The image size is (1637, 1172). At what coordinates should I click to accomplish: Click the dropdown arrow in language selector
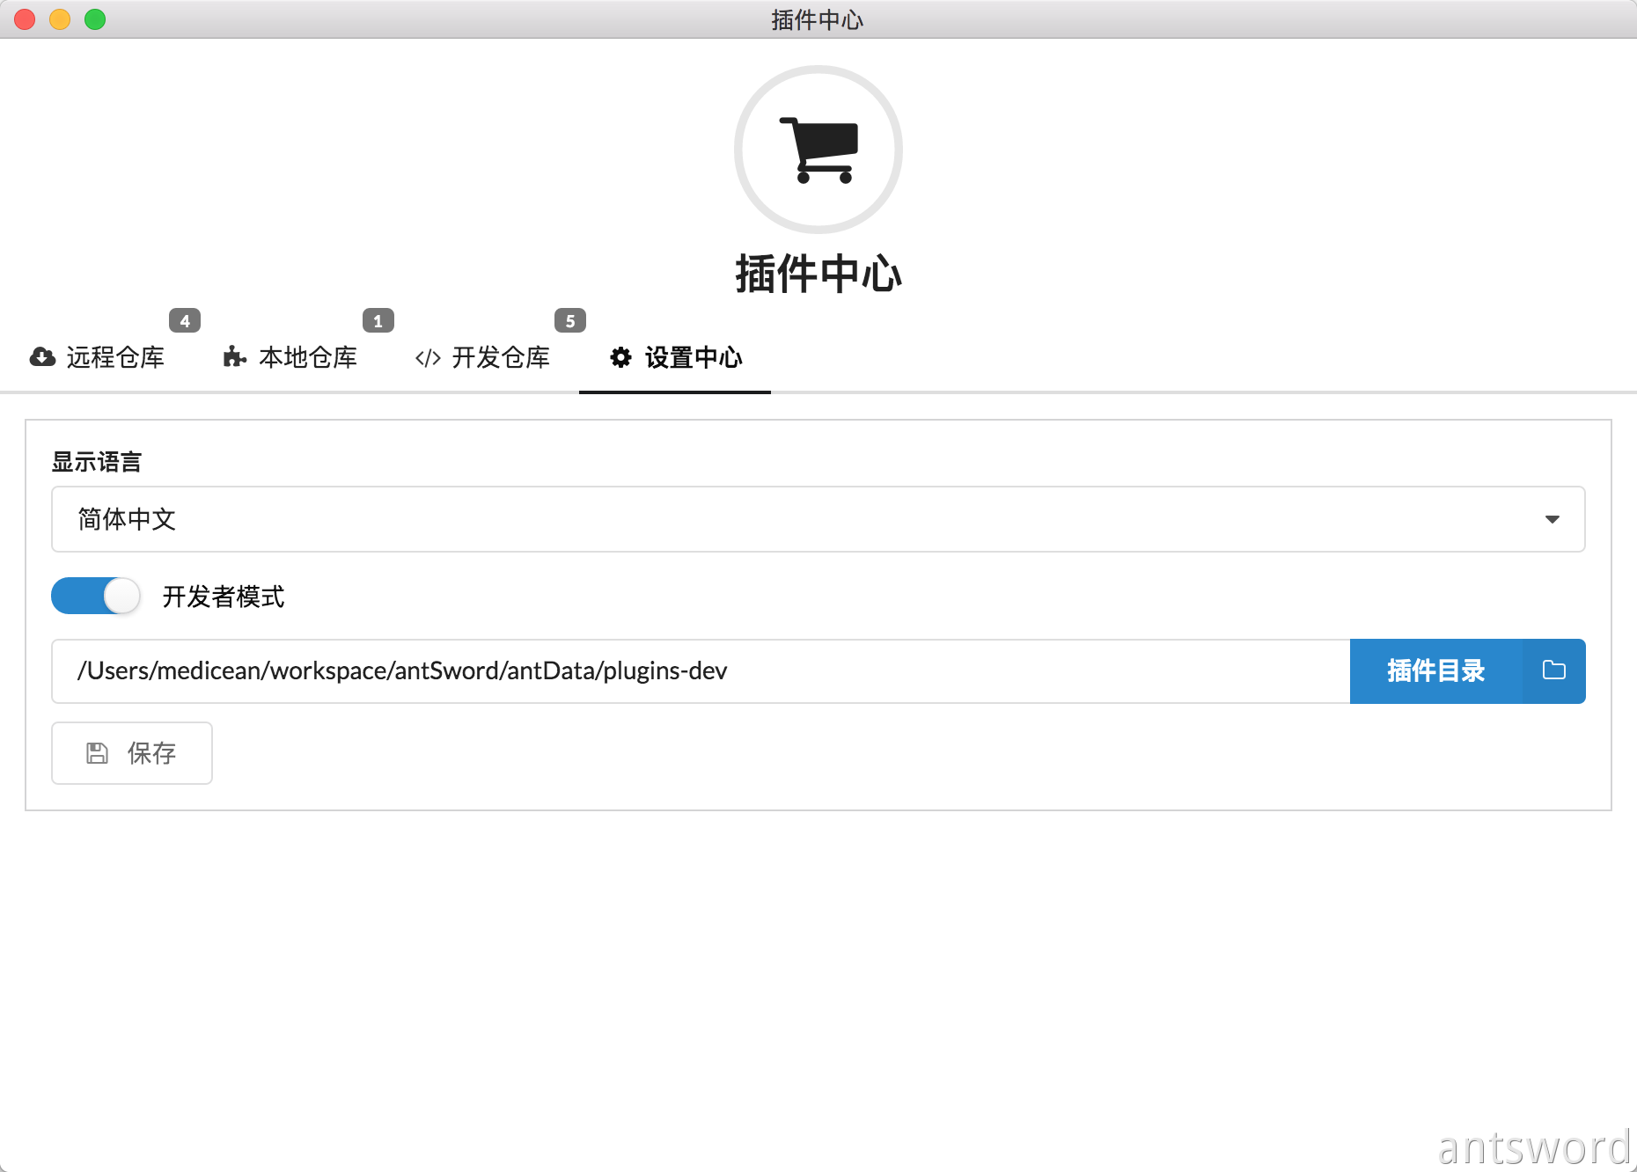(x=1552, y=519)
